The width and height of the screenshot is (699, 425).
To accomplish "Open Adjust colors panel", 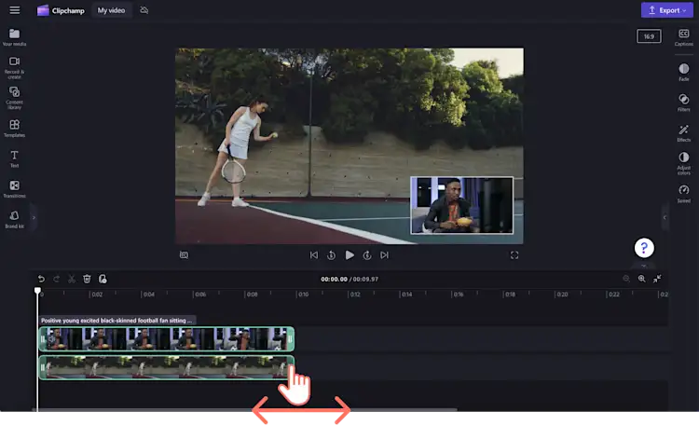I will tap(683, 163).
